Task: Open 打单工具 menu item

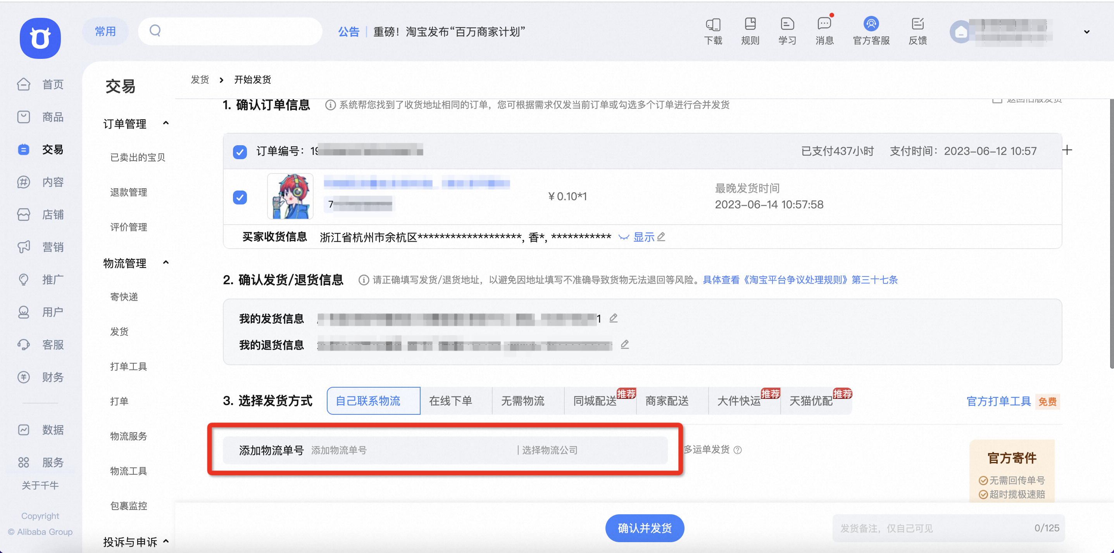Action: pyautogui.click(x=128, y=366)
